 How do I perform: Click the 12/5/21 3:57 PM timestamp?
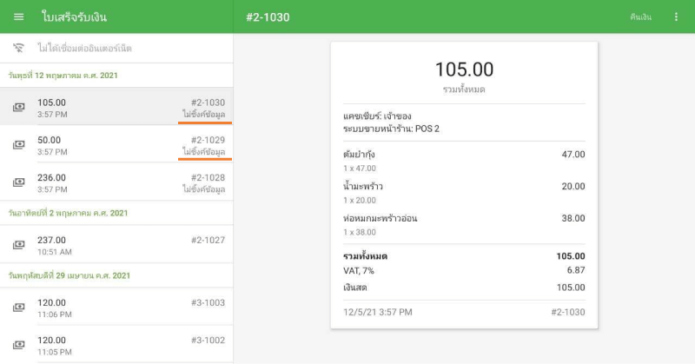pyautogui.click(x=378, y=312)
